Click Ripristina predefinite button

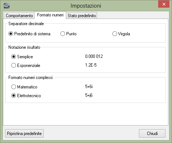click(x=24, y=134)
